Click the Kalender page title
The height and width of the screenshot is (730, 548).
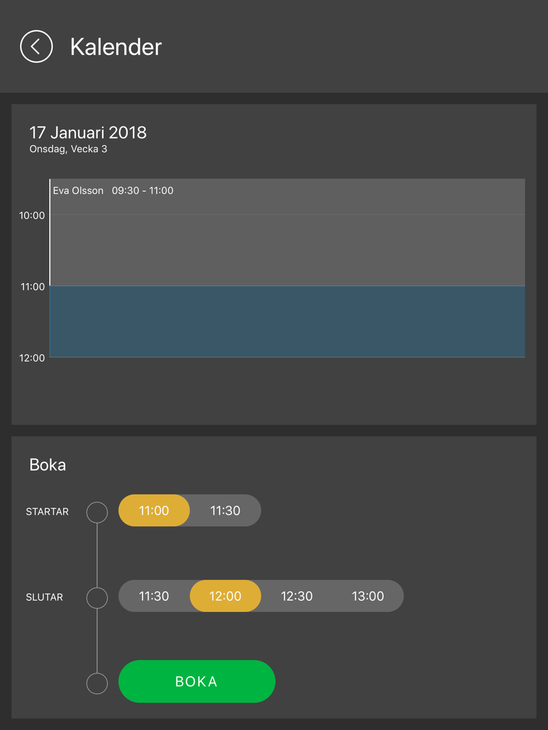pos(116,47)
